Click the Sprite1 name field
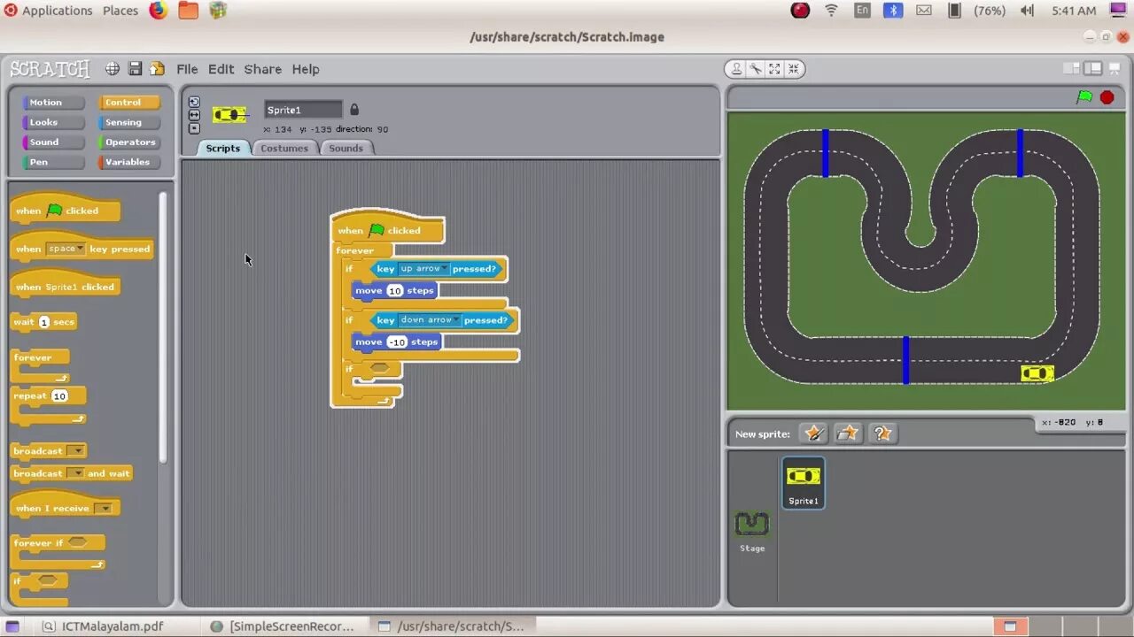 coord(303,110)
